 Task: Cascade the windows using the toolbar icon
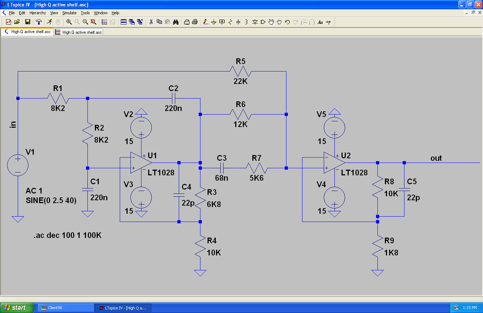132,22
